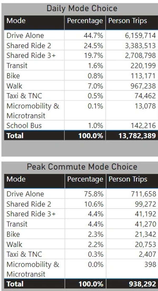Select Drive Alone row in Daily table
The width and height of the screenshot is (158, 291).
point(25,36)
